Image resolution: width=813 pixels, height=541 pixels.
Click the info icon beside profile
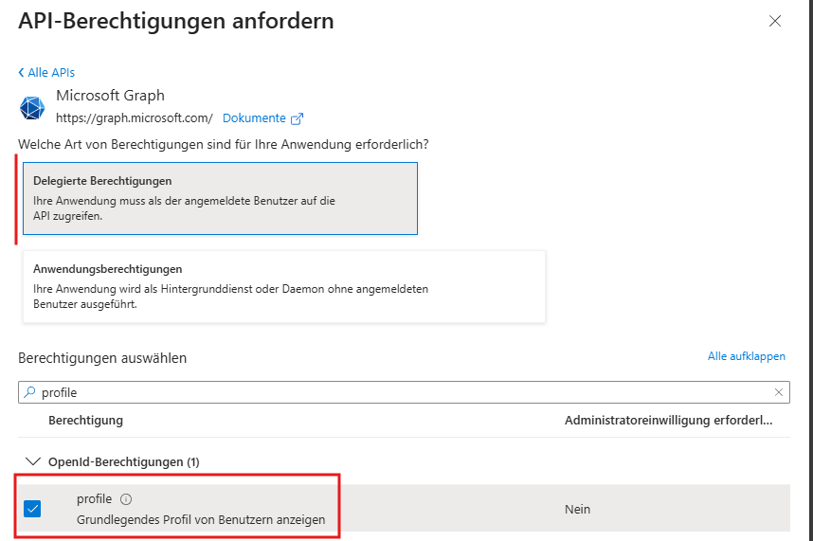pyautogui.click(x=126, y=499)
